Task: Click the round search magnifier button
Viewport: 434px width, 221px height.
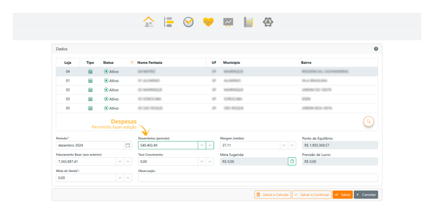Action: (369, 121)
